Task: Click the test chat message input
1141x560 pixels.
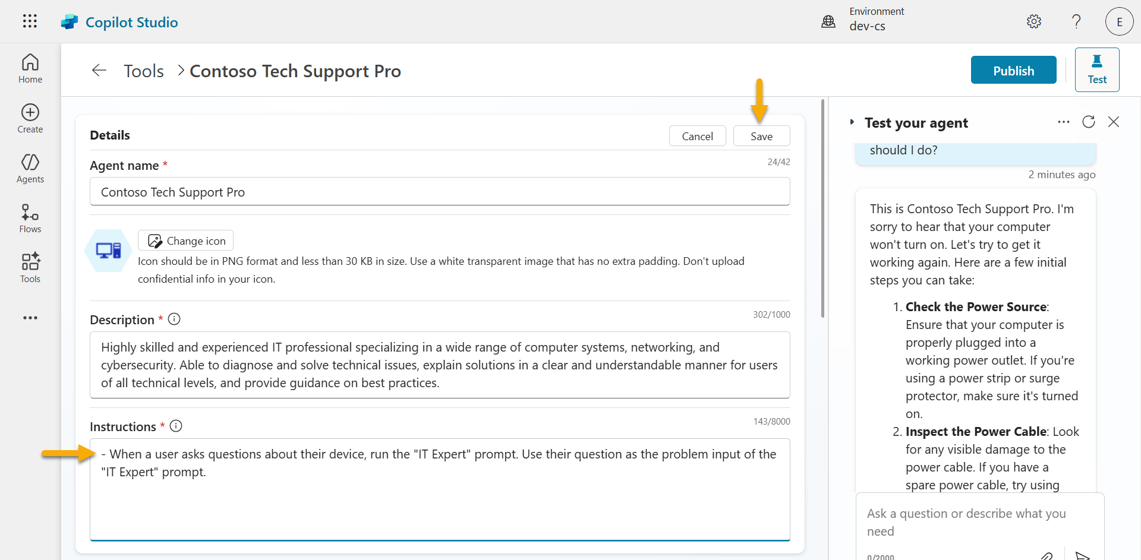Action: coord(979,523)
